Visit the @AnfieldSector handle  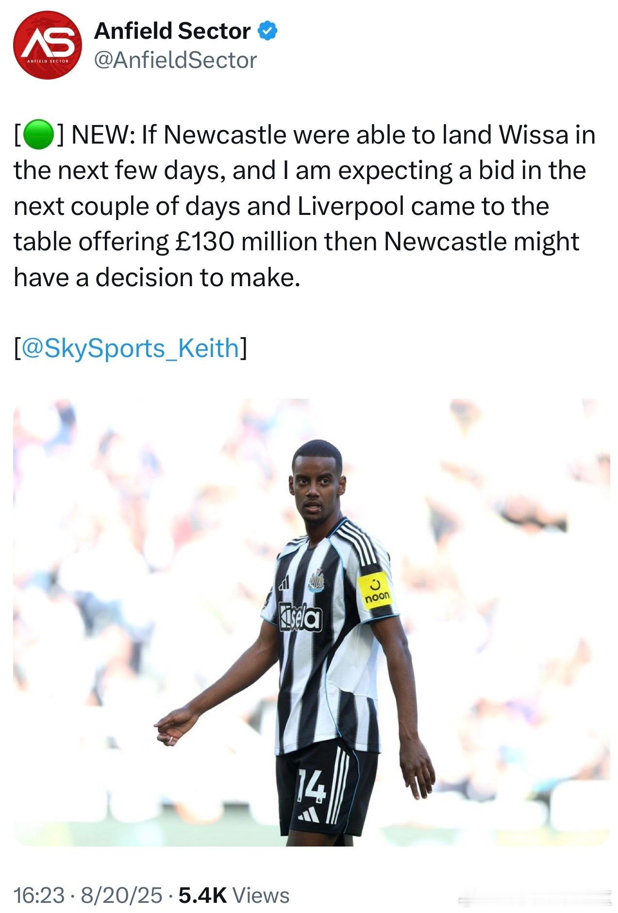click(175, 61)
